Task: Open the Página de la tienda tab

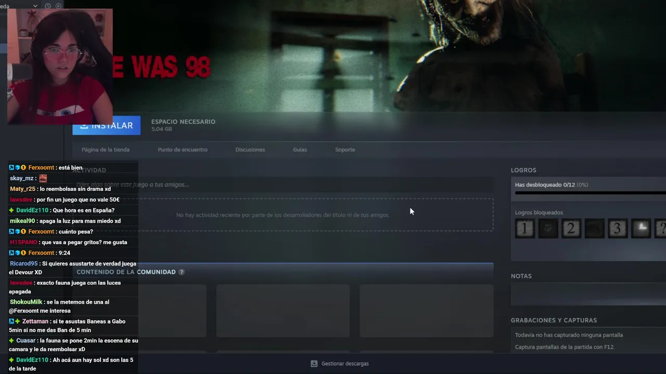Action: click(106, 150)
